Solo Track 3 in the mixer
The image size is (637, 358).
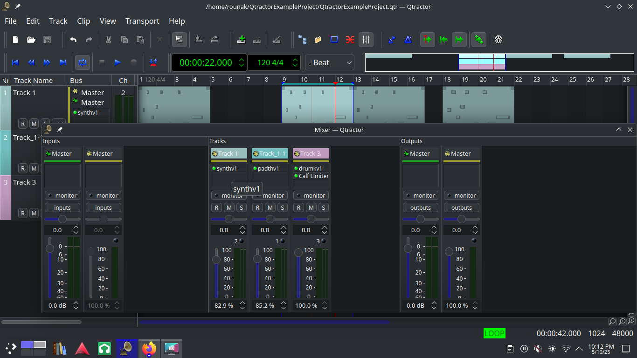[x=323, y=208]
